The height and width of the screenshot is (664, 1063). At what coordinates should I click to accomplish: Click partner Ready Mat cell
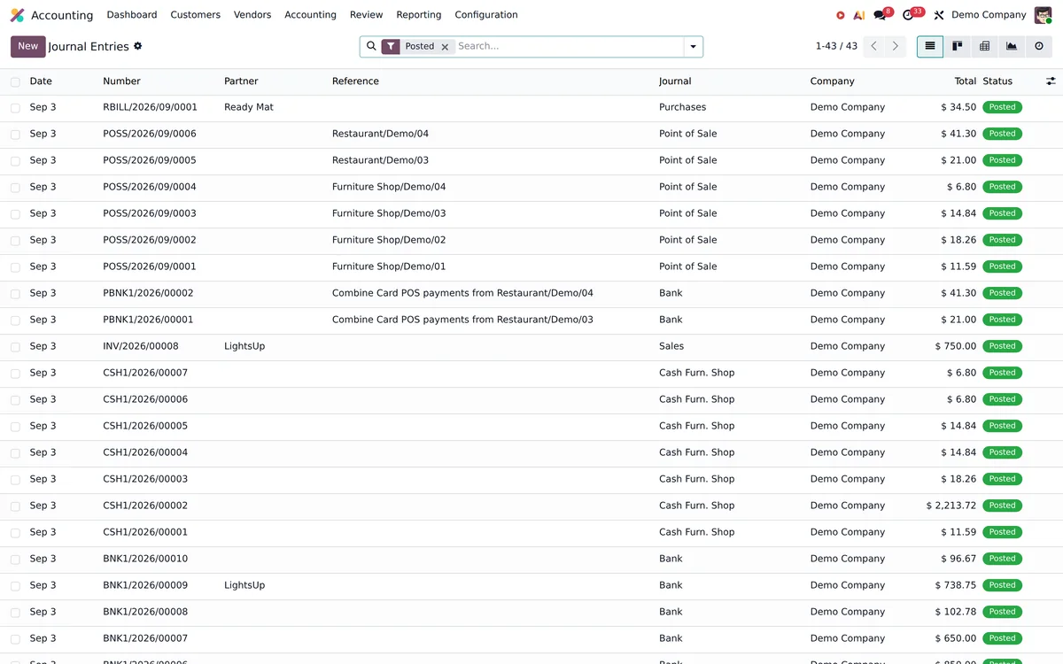[249, 107]
